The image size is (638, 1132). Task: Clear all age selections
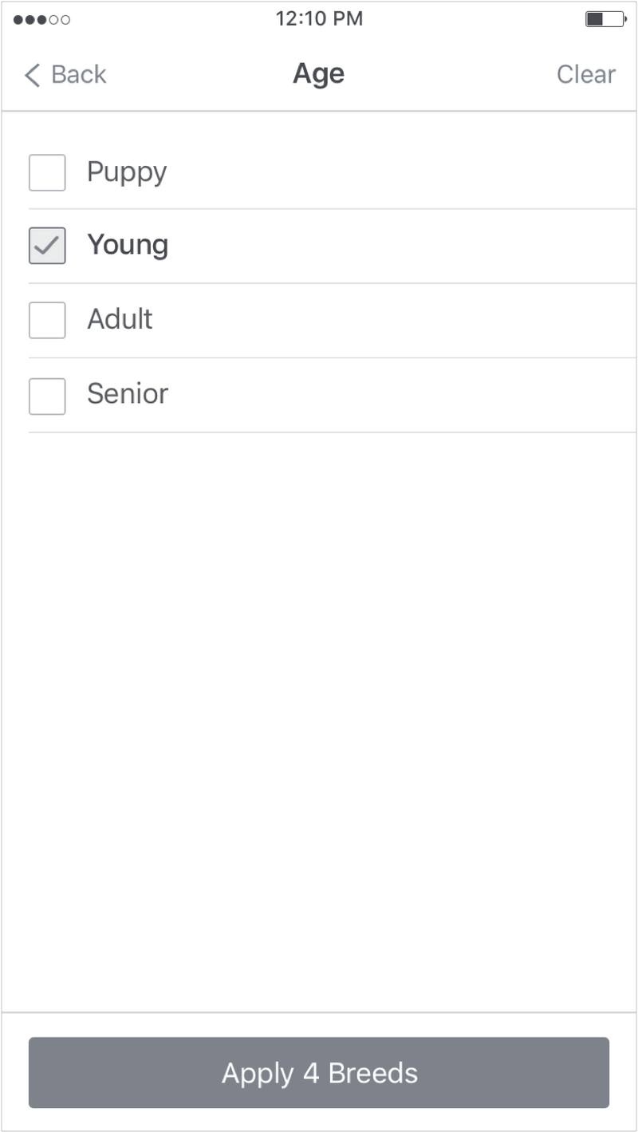[585, 74]
